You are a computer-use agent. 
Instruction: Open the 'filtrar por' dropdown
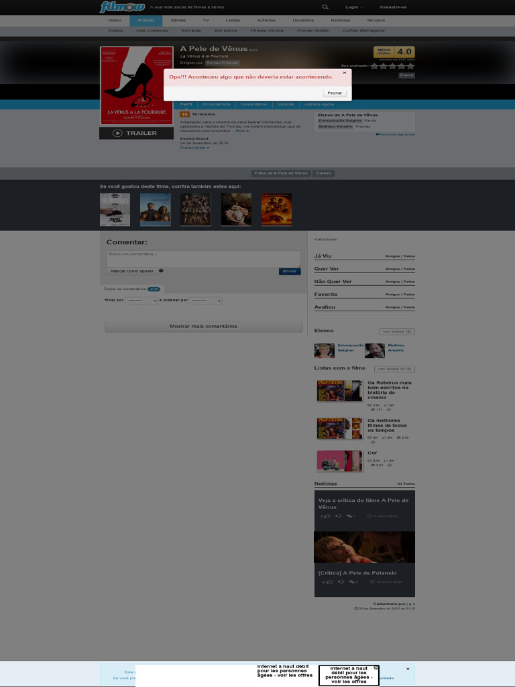(x=141, y=301)
